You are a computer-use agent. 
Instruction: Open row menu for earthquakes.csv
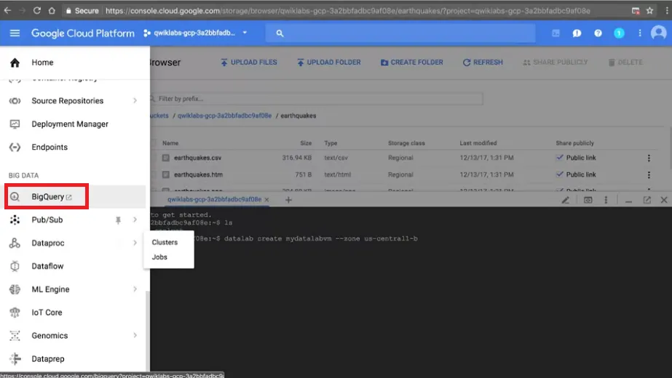coord(649,158)
